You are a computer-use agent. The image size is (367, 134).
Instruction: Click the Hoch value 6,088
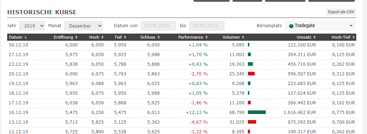98,84
